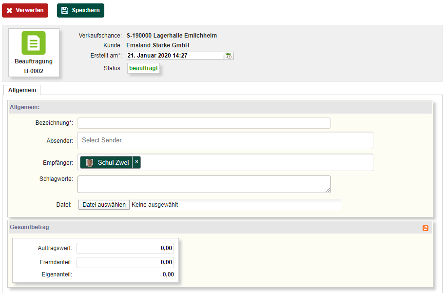Image resolution: width=445 pixels, height=293 pixels.
Task: Discard changes with the Verwerfen button
Action: (x=25, y=10)
